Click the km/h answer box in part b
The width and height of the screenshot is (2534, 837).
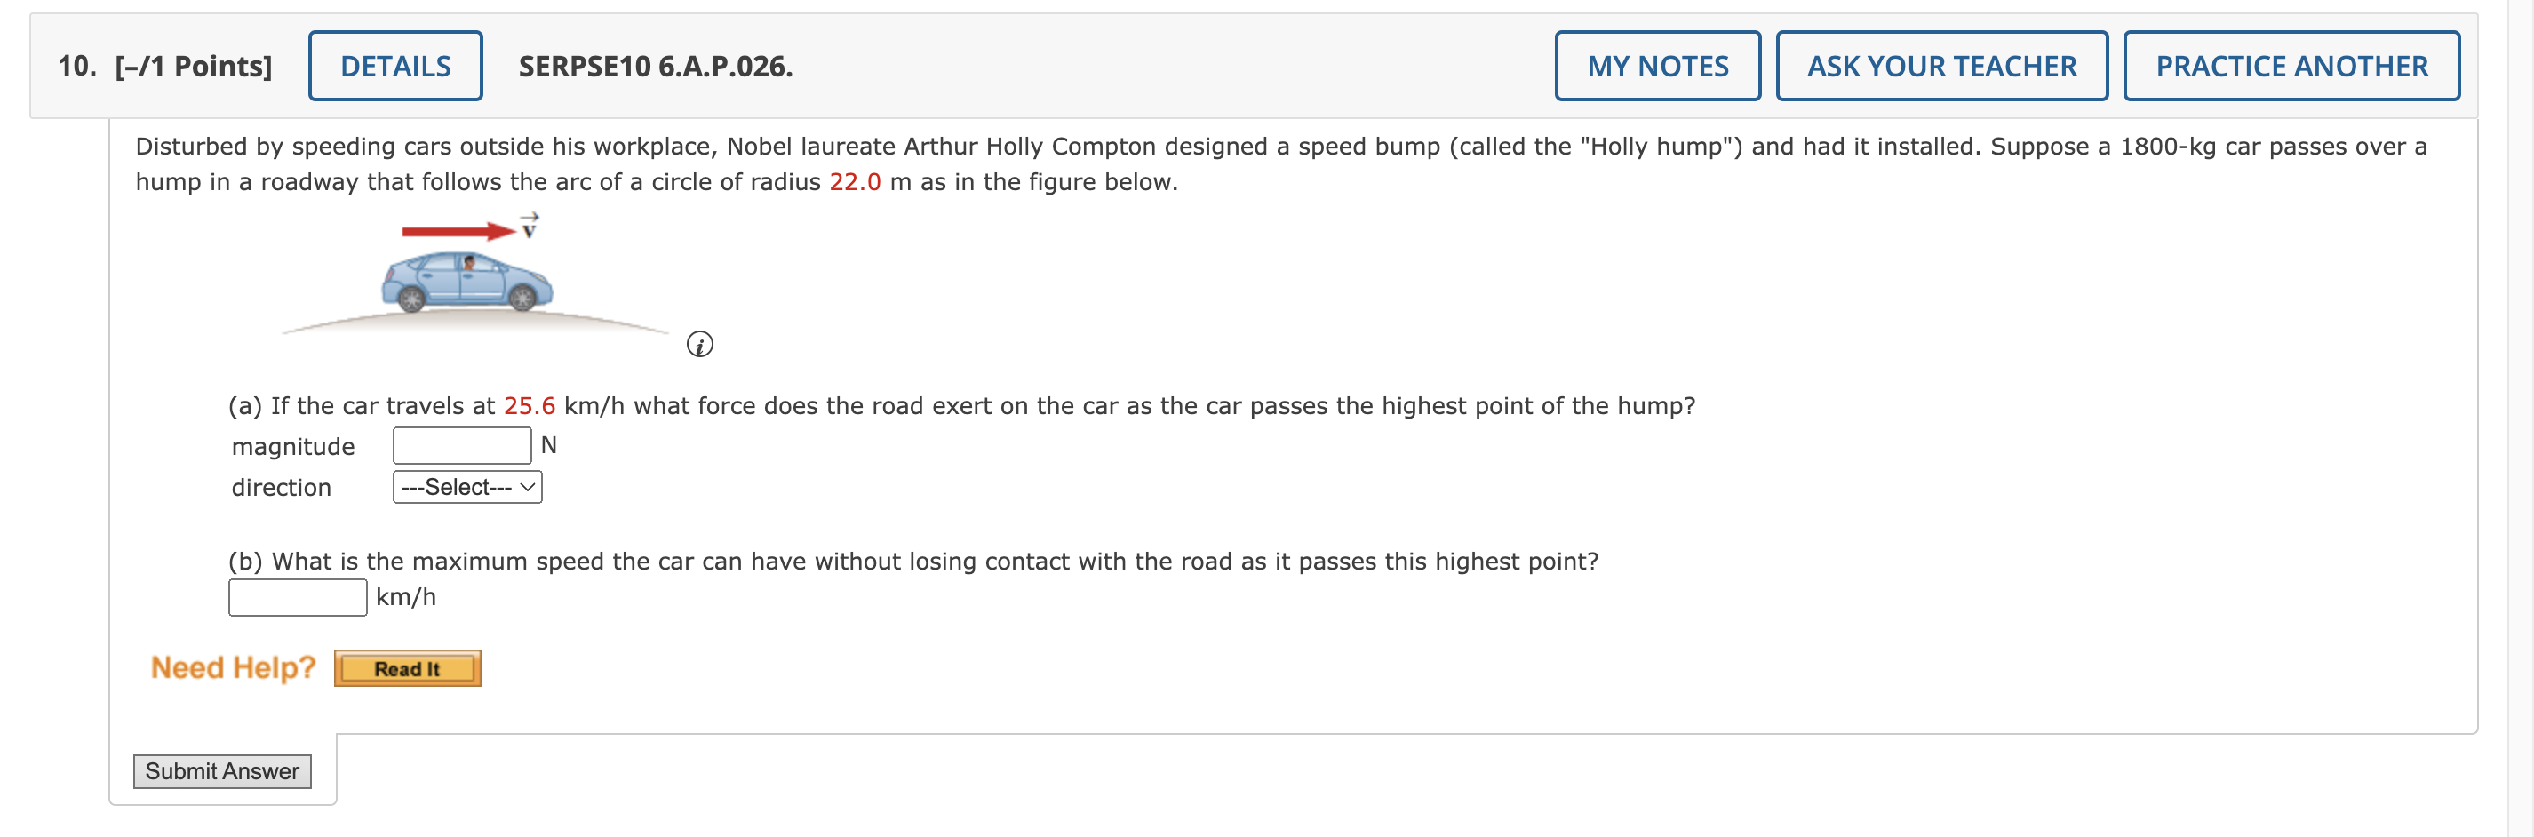tap(296, 596)
